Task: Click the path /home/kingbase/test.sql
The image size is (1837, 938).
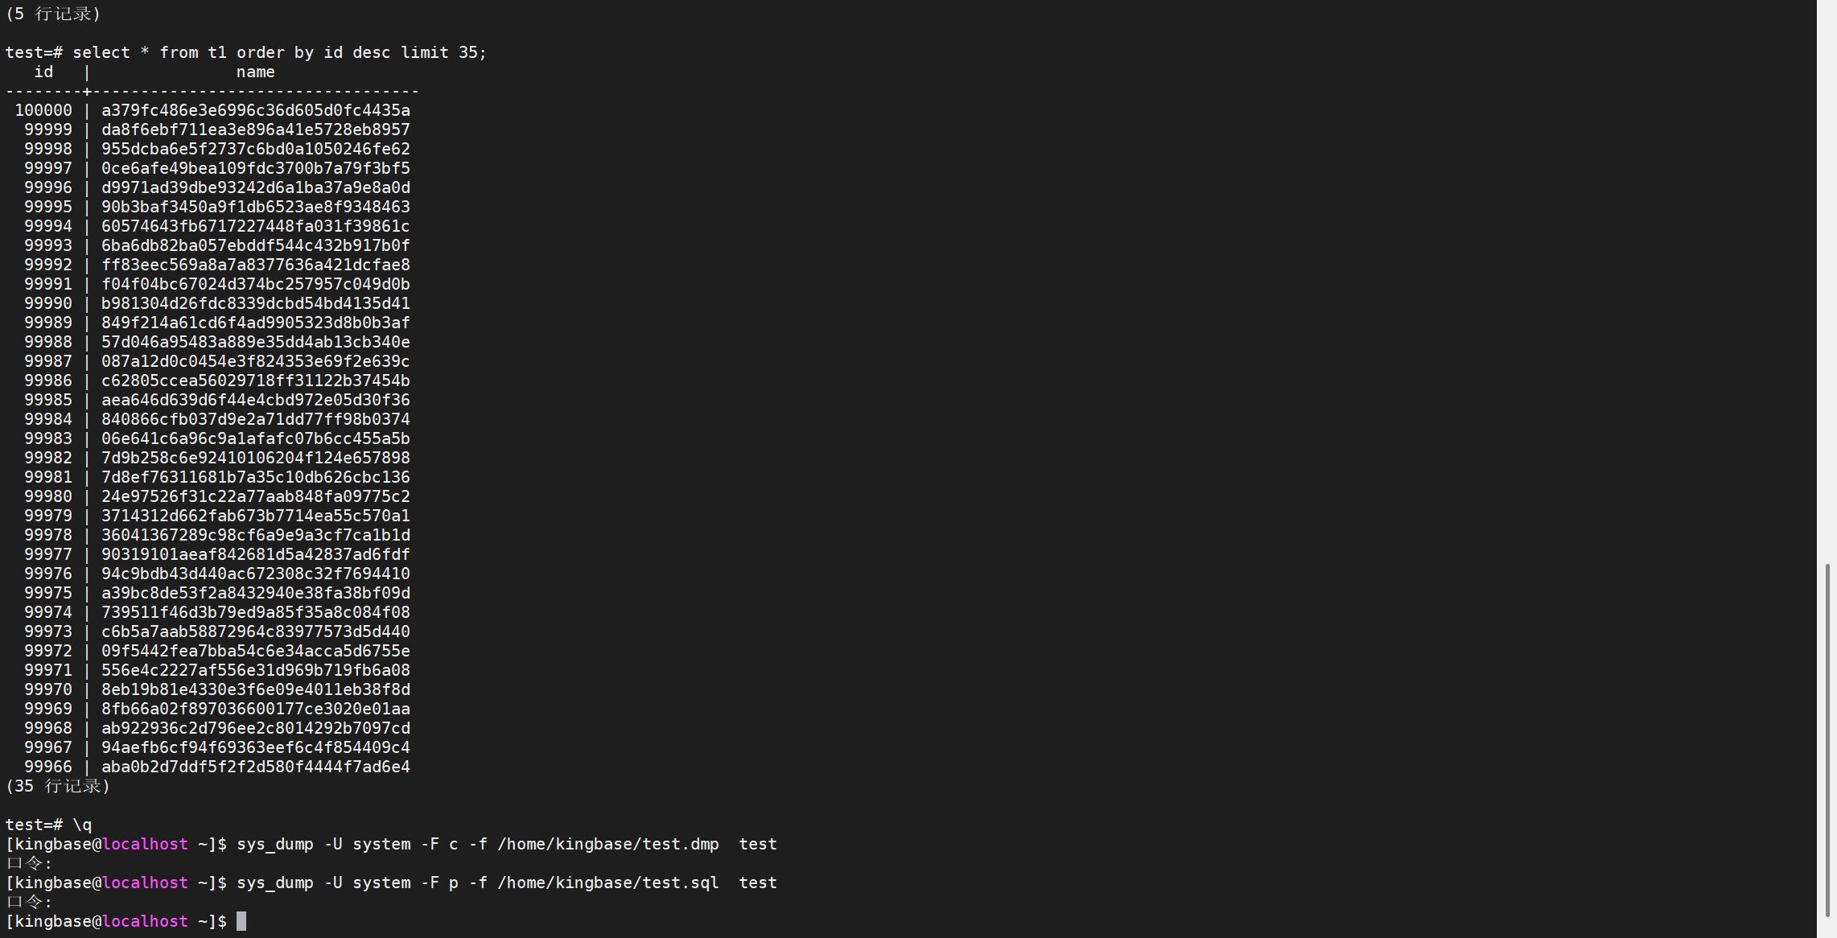Action: tap(608, 883)
